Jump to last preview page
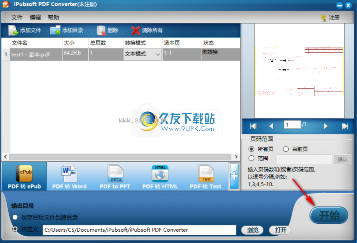Screen dimensions: 357x243 [x=345, y=126]
